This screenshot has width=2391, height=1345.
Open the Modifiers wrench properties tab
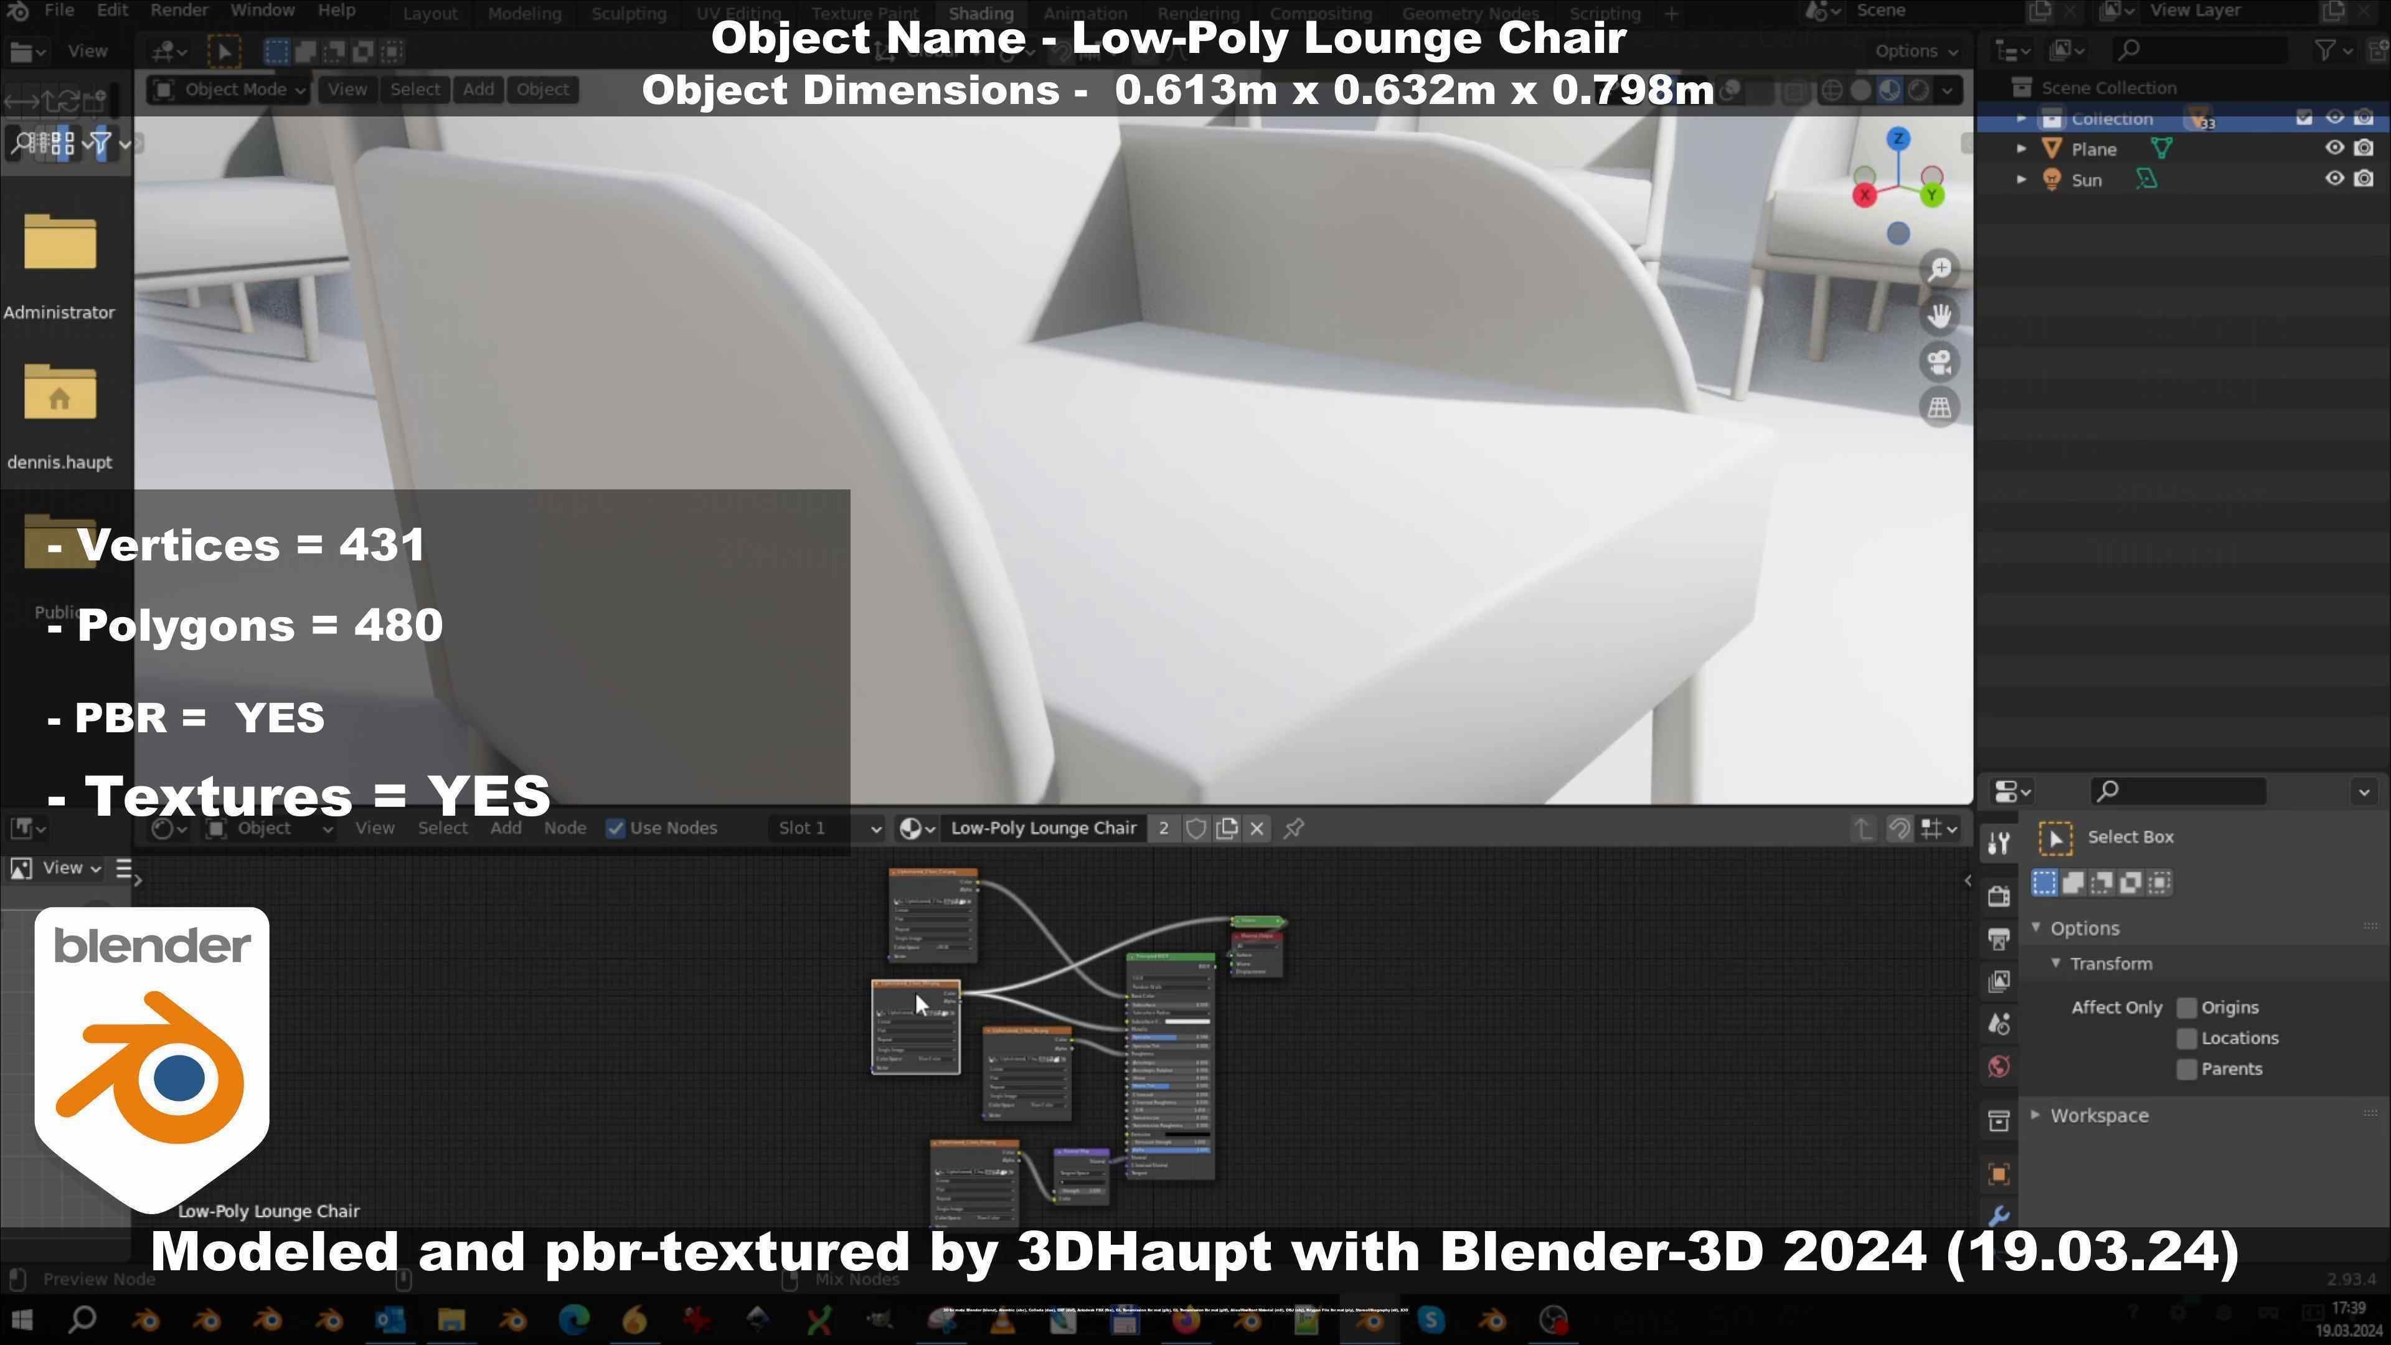[1998, 1215]
